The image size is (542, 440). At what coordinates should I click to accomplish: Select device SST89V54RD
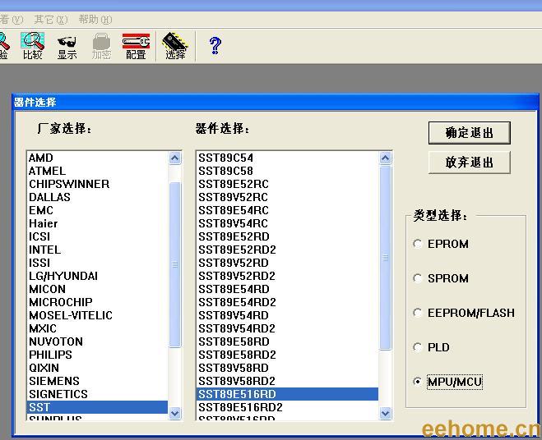287,315
